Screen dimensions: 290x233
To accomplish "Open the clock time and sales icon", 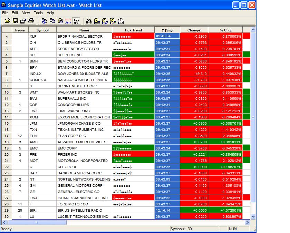I will [x=121, y=21].
